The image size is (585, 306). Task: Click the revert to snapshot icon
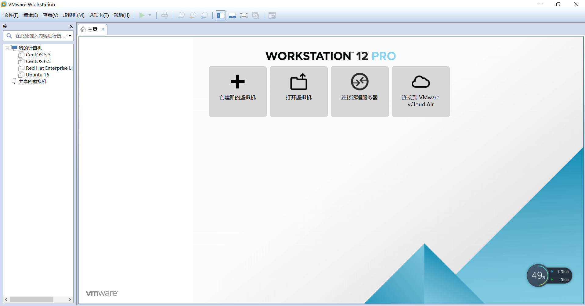tap(193, 15)
